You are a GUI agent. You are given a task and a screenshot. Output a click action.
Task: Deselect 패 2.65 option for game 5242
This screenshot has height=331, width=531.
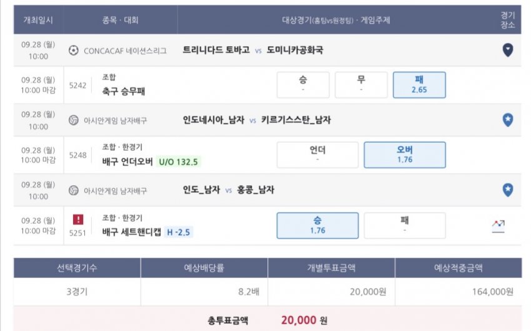point(419,85)
